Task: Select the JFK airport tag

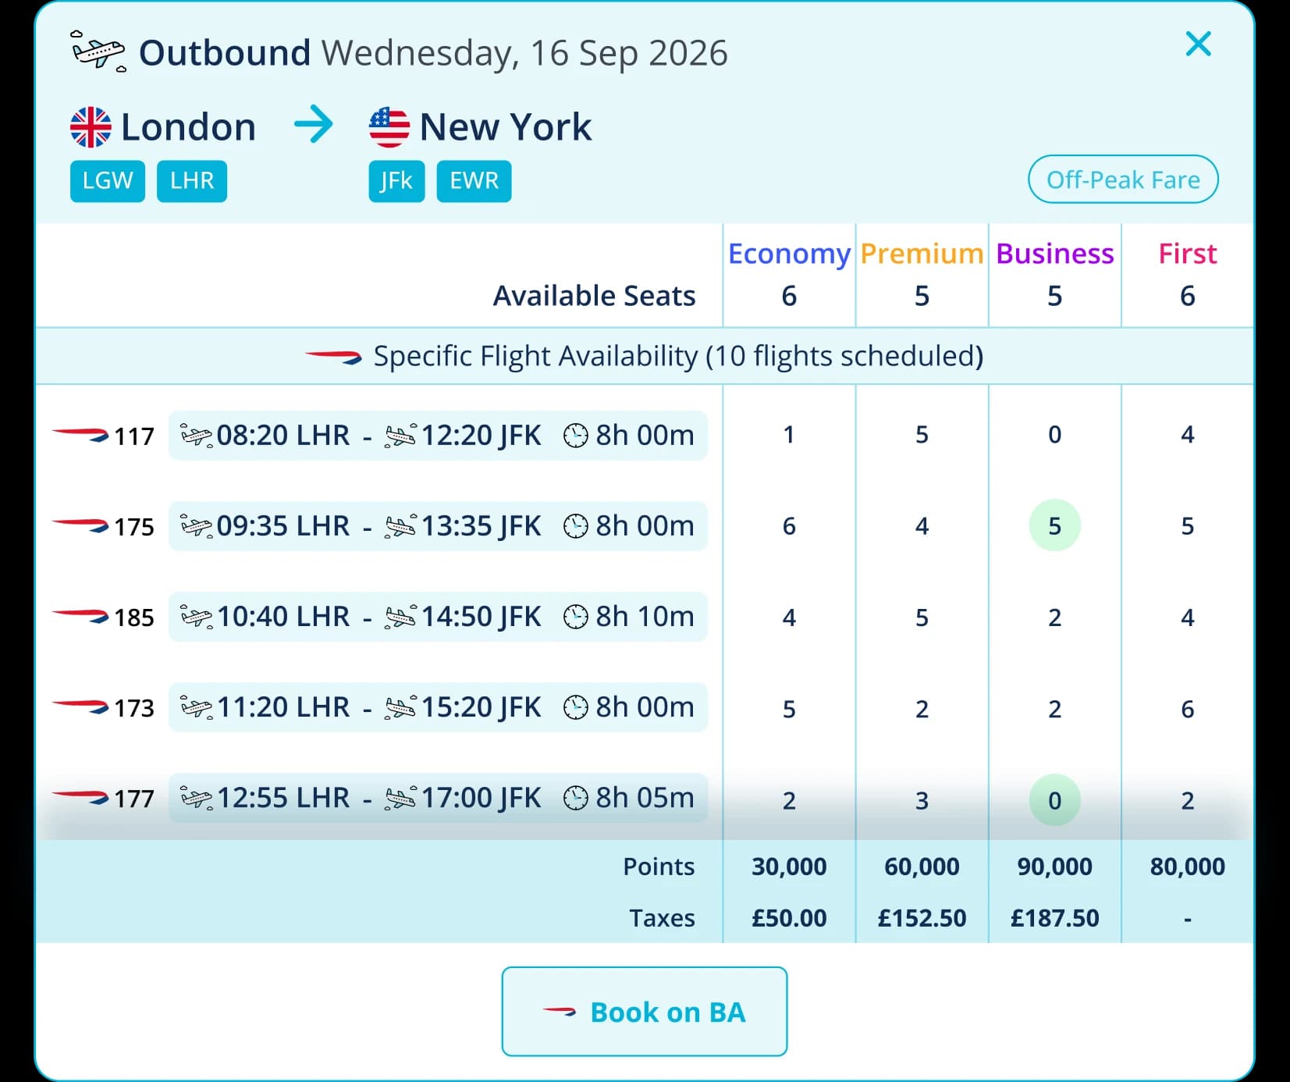Action: click(x=396, y=181)
